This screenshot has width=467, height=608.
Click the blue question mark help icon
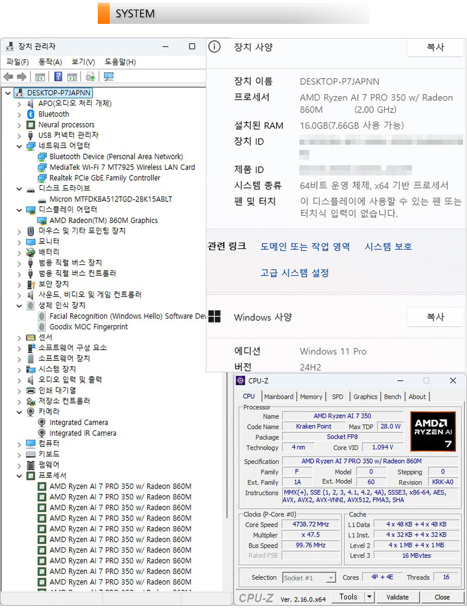pos(58,77)
